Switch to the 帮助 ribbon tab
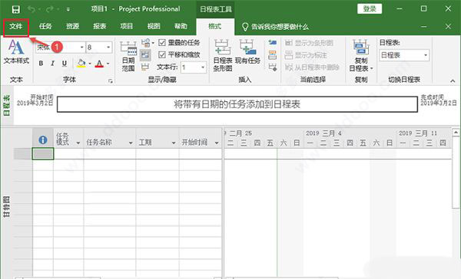 181,26
